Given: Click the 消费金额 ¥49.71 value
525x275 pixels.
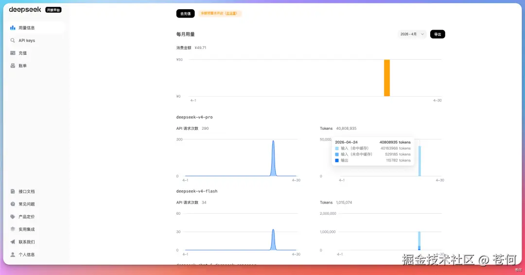Looking at the screenshot, I should (200, 48).
